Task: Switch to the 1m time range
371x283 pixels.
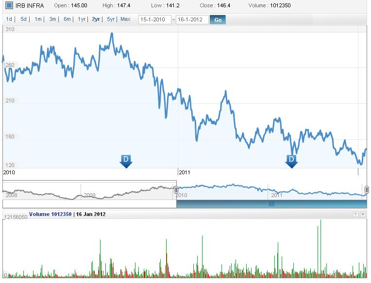Action: pyautogui.click(x=38, y=19)
